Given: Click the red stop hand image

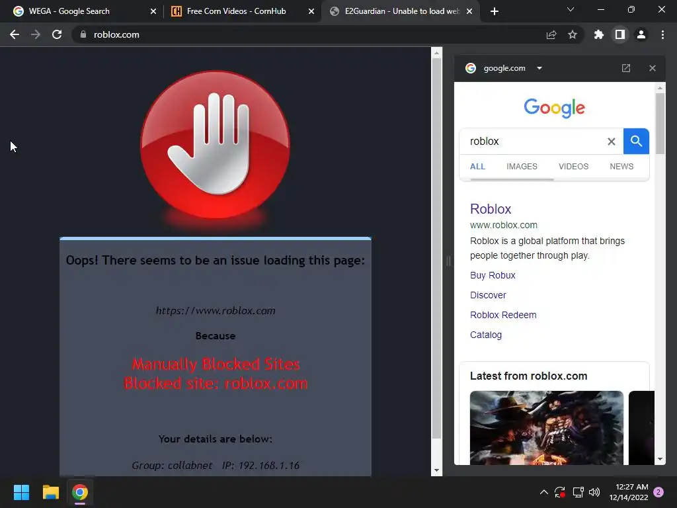Looking at the screenshot, I should point(215,145).
